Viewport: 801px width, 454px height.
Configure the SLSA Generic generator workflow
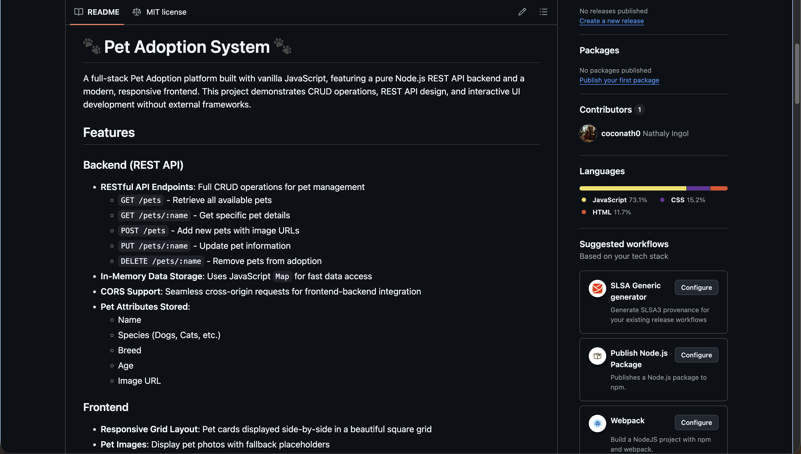click(696, 287)
